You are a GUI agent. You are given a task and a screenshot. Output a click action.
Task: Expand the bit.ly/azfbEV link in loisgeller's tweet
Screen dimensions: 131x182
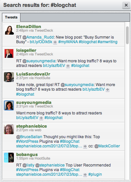tap(68, 66)
